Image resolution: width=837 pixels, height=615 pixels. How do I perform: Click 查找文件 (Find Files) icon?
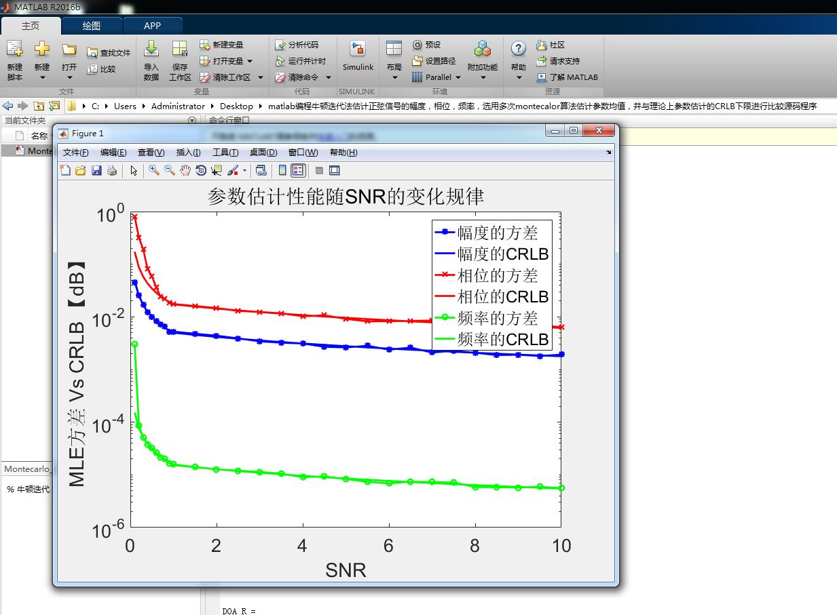pos(92,52)
